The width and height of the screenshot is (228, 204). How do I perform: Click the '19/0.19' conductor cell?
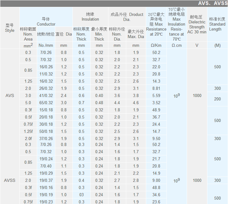tap(46, 195)
